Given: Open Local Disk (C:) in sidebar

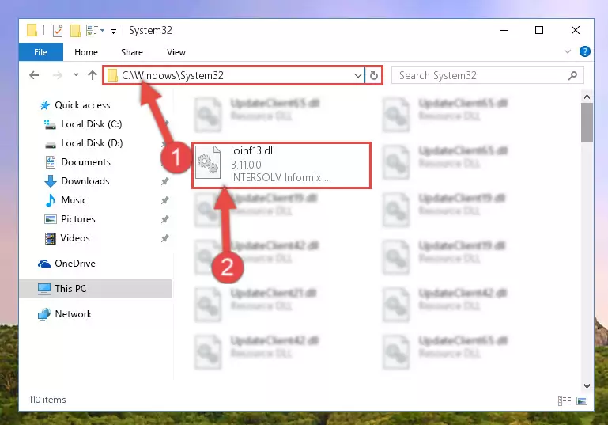Looking at the screenshot, I should pyautogui.click(x=92, y=124).
